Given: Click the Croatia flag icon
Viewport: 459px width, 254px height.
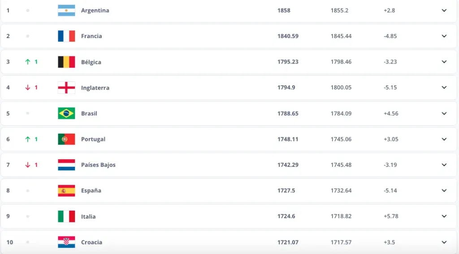Looking at the screenshot, I should (x=66, y=242).
